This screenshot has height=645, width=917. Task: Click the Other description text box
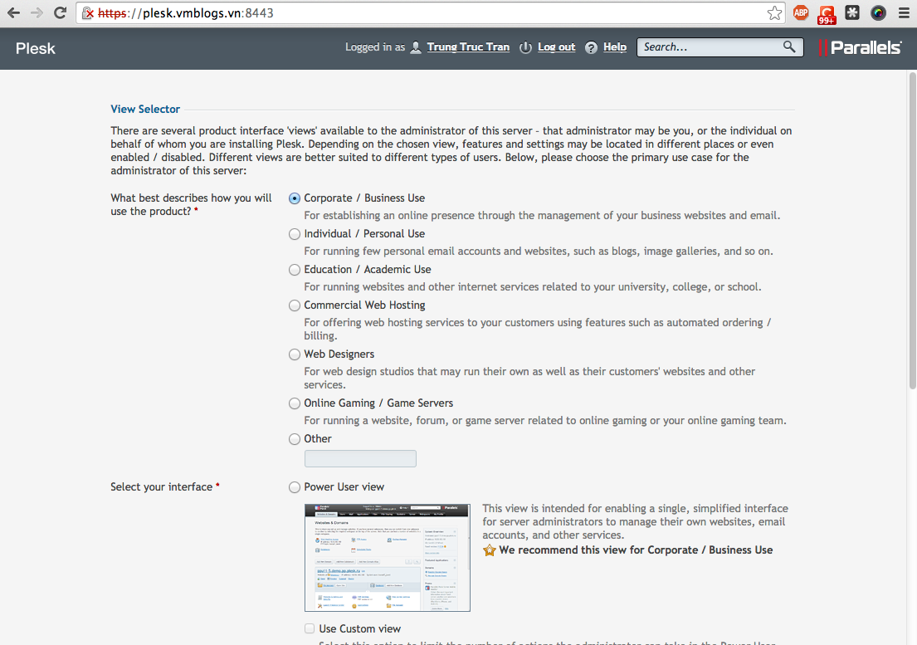click(x=360, y=458)
